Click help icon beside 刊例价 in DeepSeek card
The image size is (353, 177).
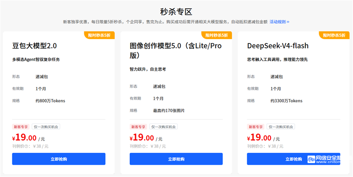click(261, 147)
